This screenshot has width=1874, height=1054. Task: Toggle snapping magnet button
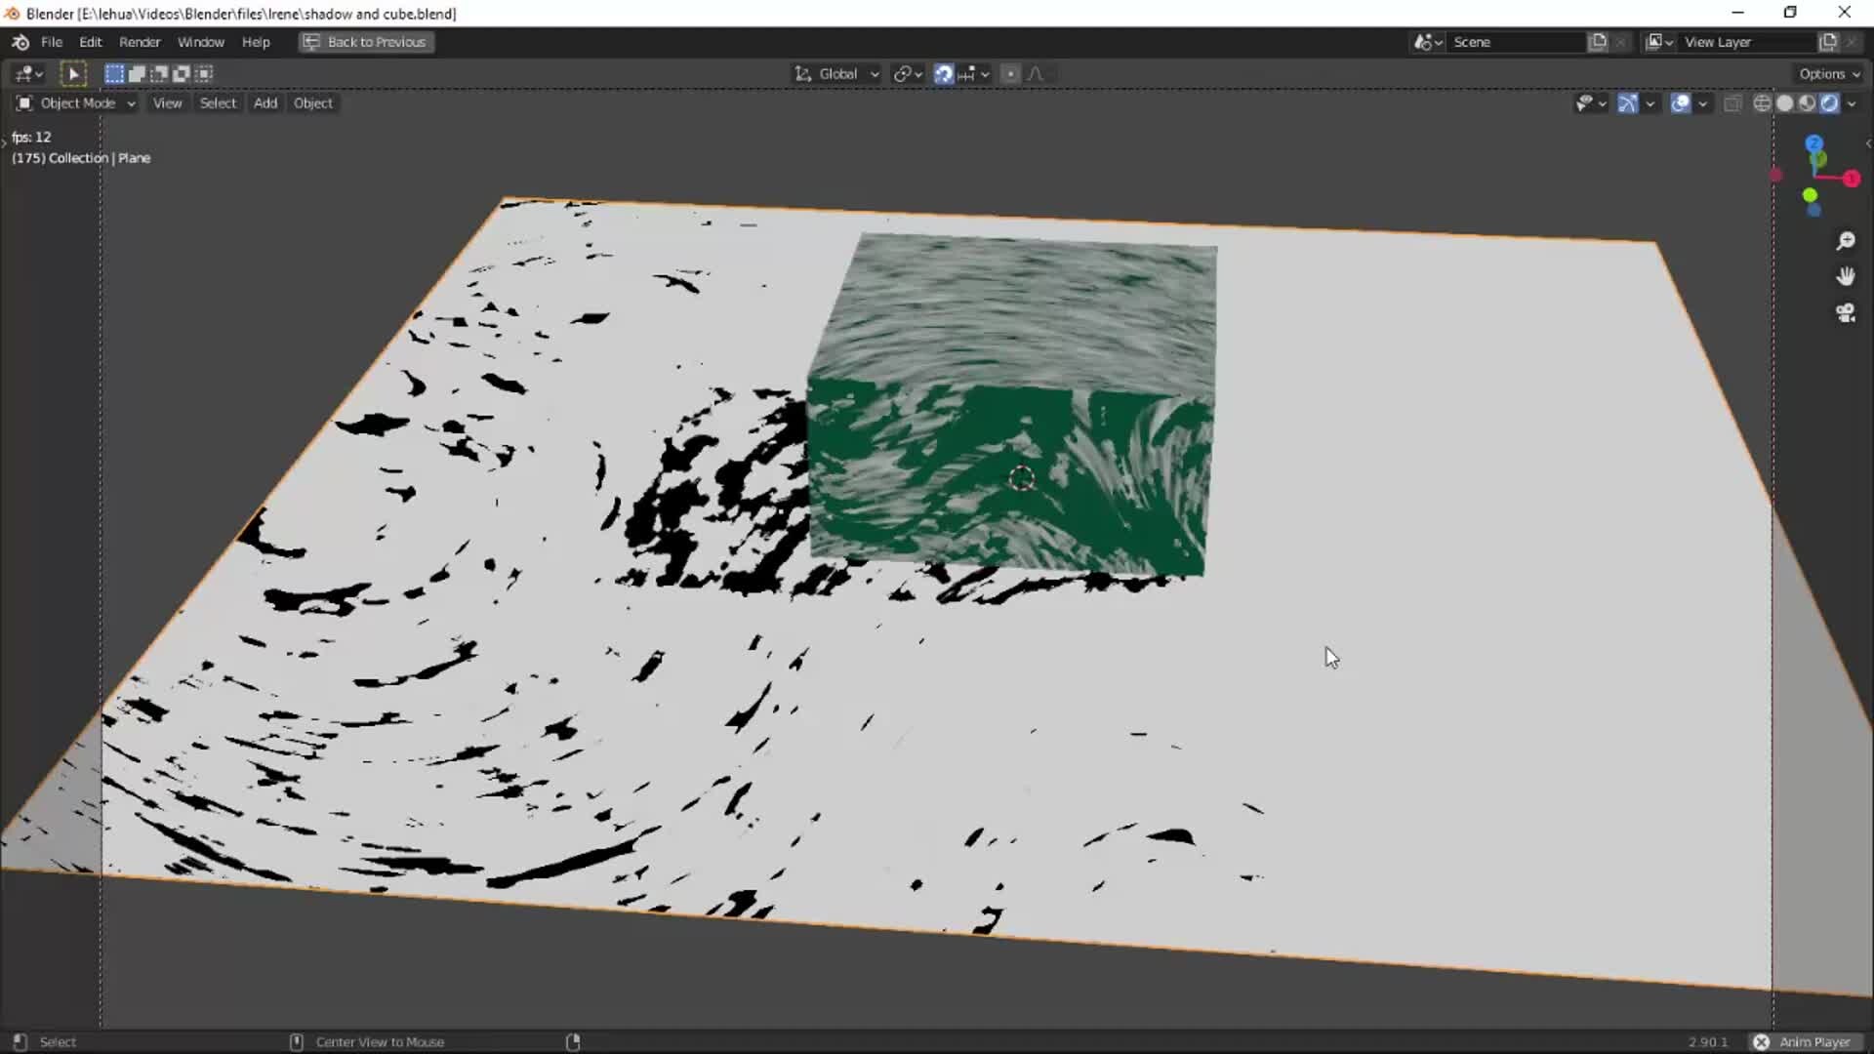point(943,74)
